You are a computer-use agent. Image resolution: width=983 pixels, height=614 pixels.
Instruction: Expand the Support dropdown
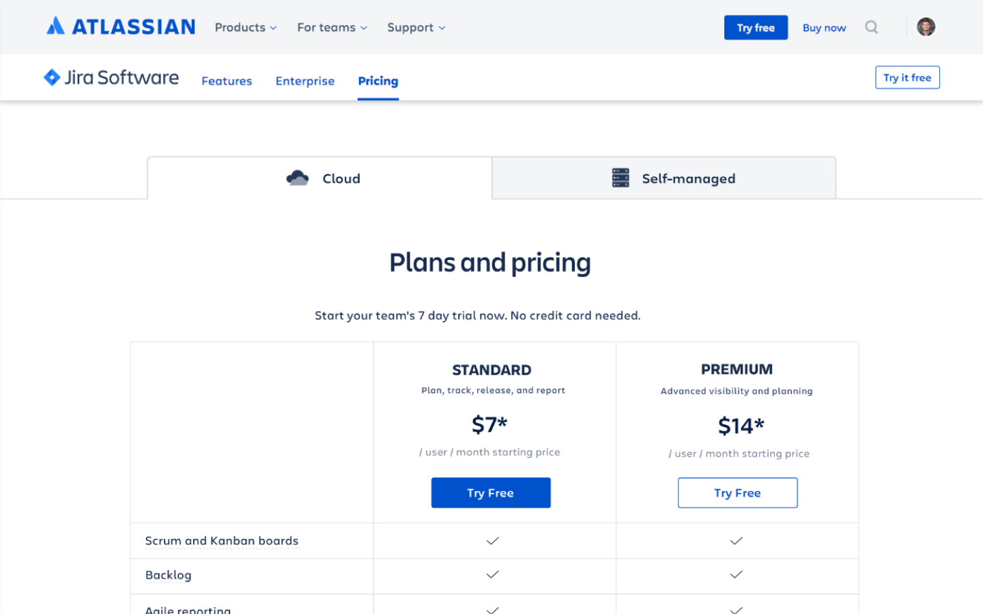(x=416, y=27)
